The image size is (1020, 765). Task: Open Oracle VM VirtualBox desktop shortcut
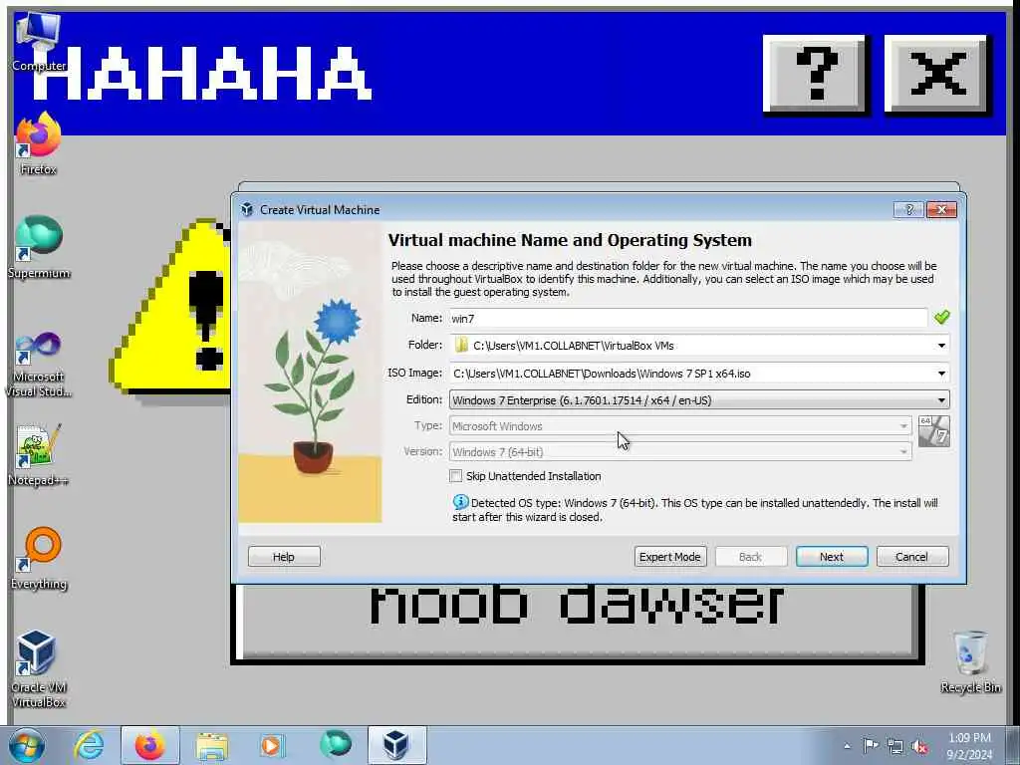(39, 669)
